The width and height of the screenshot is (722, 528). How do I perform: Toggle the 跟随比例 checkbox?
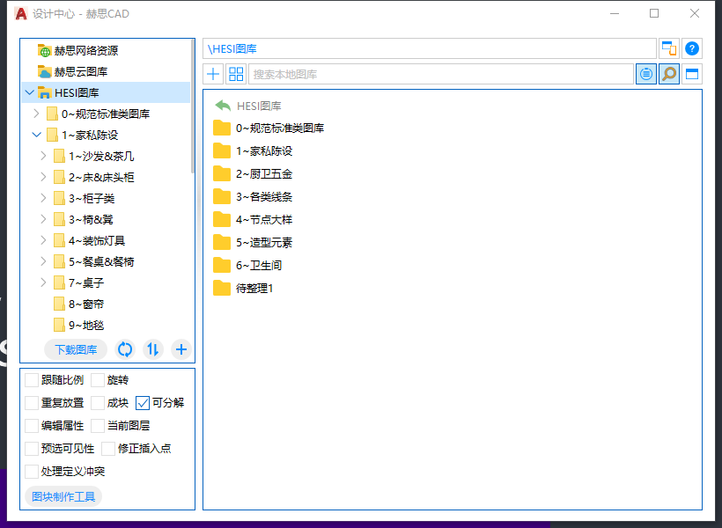(x=32, y=380)
